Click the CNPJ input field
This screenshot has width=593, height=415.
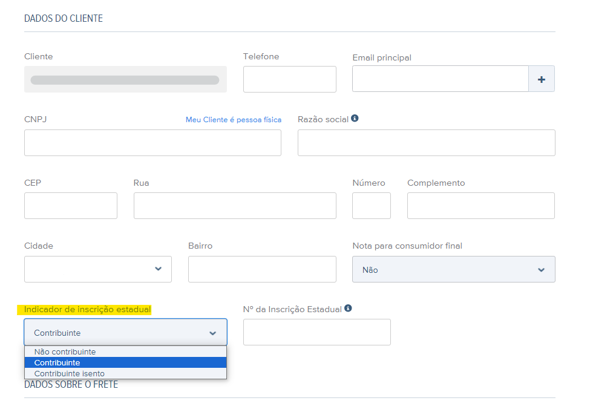(152, 143)
